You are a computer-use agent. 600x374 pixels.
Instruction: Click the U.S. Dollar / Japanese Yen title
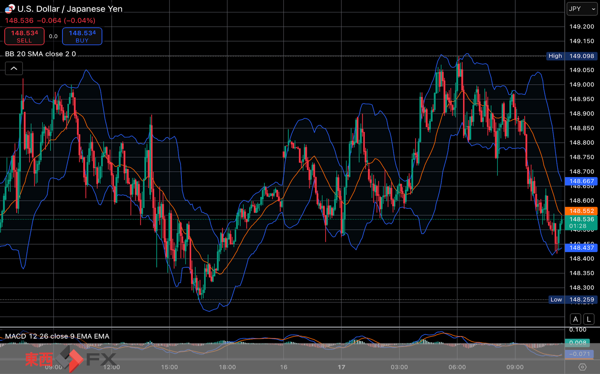(x=70, y=9)
